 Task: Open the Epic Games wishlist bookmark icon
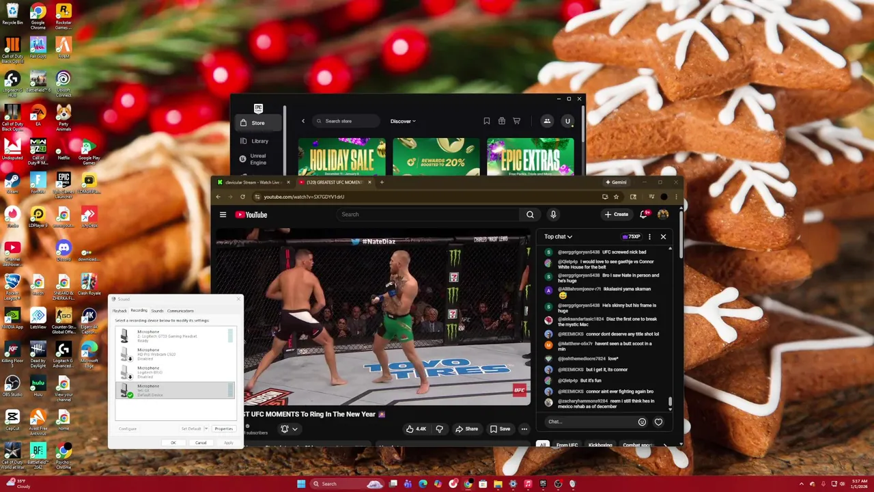click(x=487, y=121)
